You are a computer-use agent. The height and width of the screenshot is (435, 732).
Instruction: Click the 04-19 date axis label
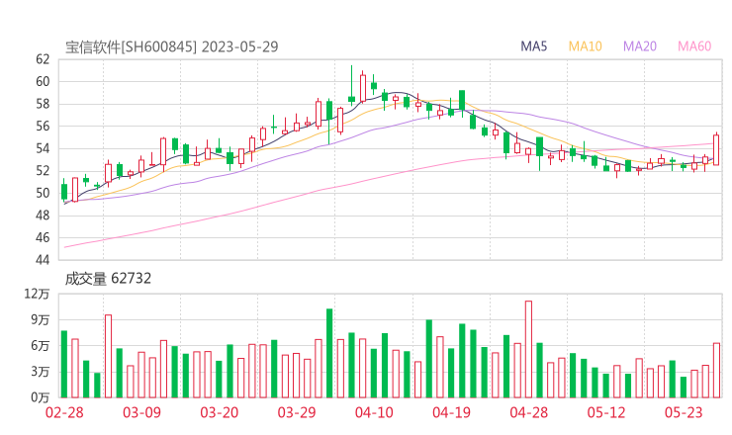pos(451,412)
